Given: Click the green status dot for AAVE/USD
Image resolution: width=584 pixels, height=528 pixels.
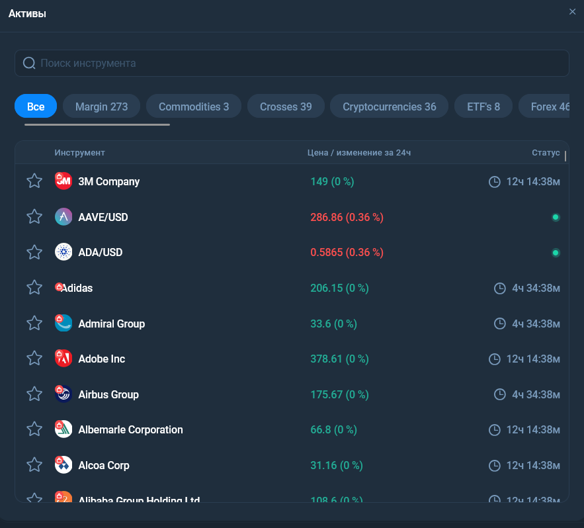Looking at the screenshot, I should [x=556, y=217].
